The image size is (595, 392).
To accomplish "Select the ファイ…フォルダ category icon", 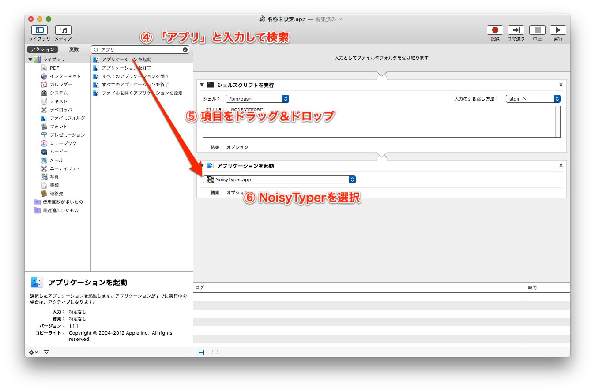I will pos(44,118).
